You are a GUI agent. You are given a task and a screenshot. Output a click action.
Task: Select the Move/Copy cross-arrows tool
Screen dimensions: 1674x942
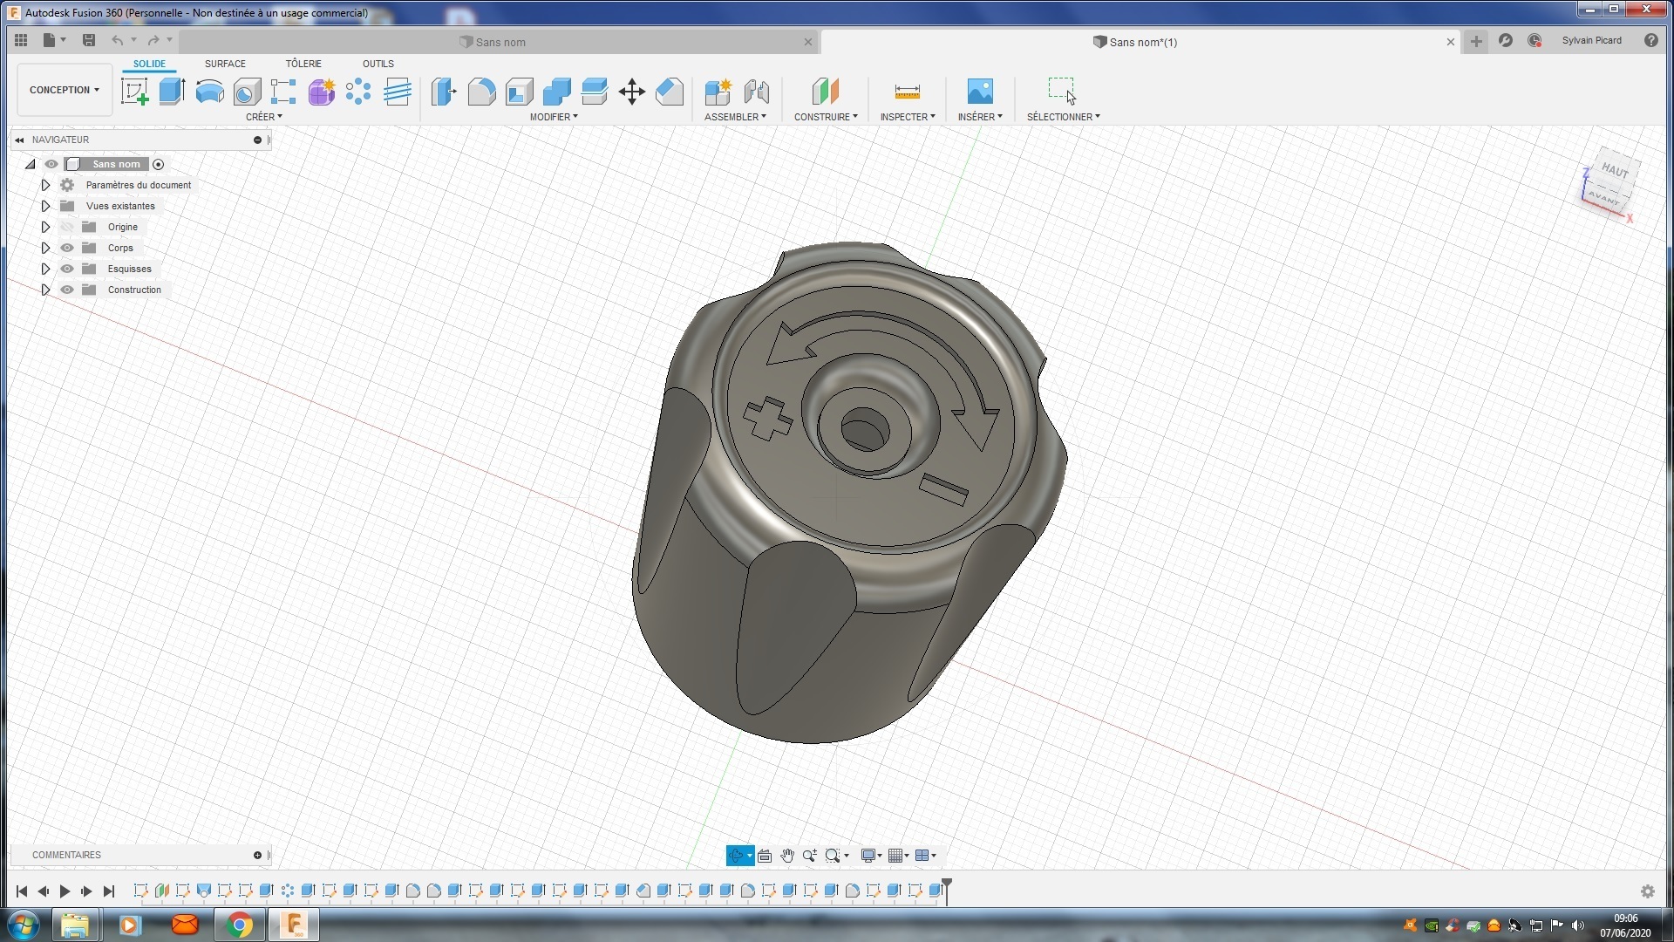pyautogui.click(x=631, y=92)
